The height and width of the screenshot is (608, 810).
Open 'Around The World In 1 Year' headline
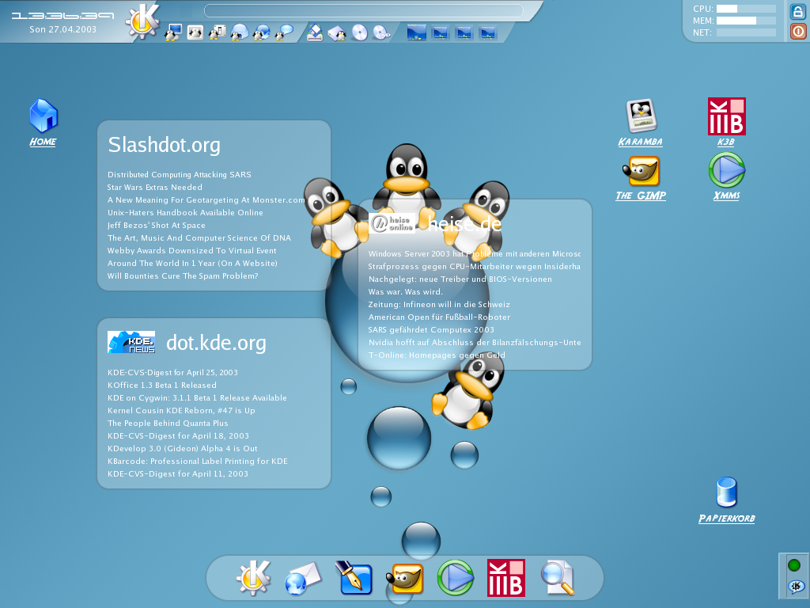tap(192, 263)
